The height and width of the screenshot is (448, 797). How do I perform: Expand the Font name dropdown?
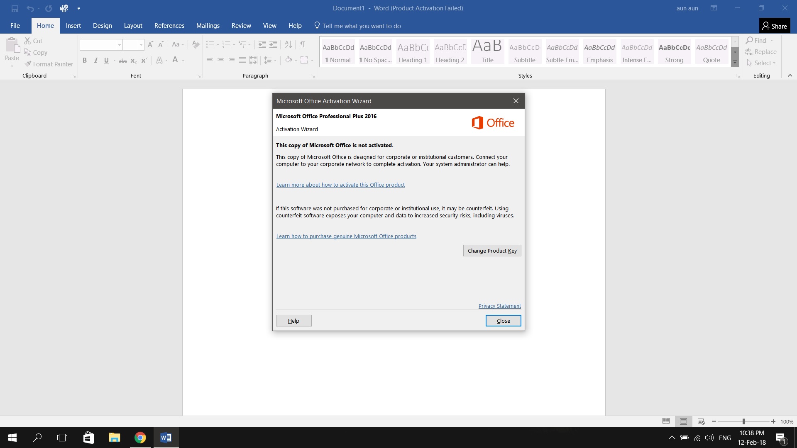[x=117, y=44]
